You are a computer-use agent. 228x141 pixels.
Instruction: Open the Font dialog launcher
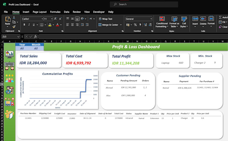coord(62,31)
